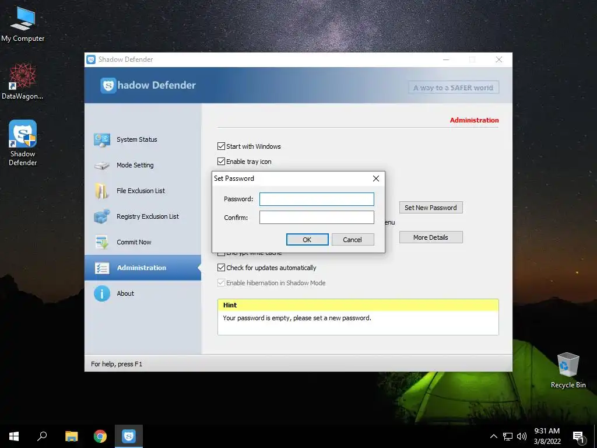
Task: Open taskbar search magnifier
Action: [x=42, y=436]
